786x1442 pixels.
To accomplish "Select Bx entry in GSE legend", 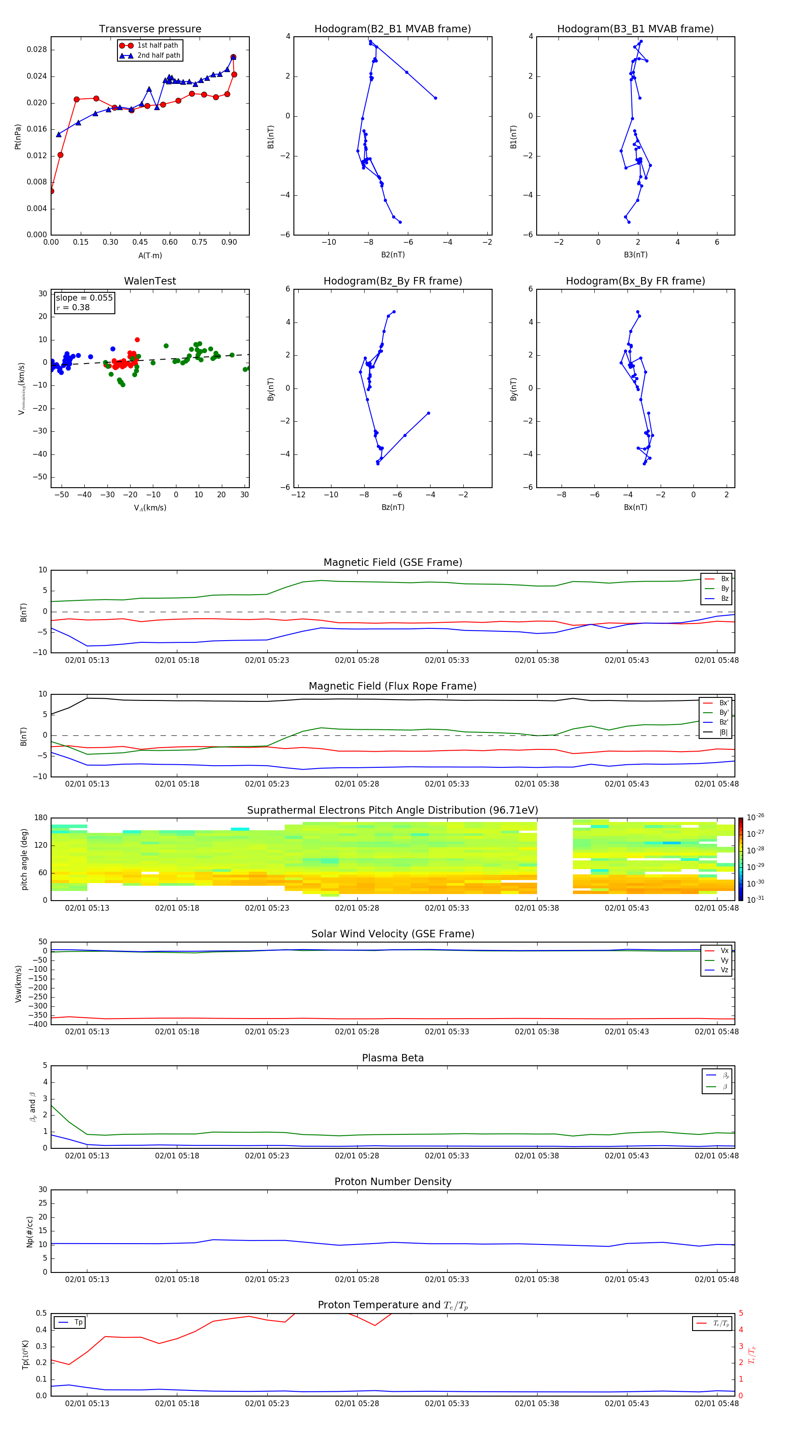I will pos(717,579).
